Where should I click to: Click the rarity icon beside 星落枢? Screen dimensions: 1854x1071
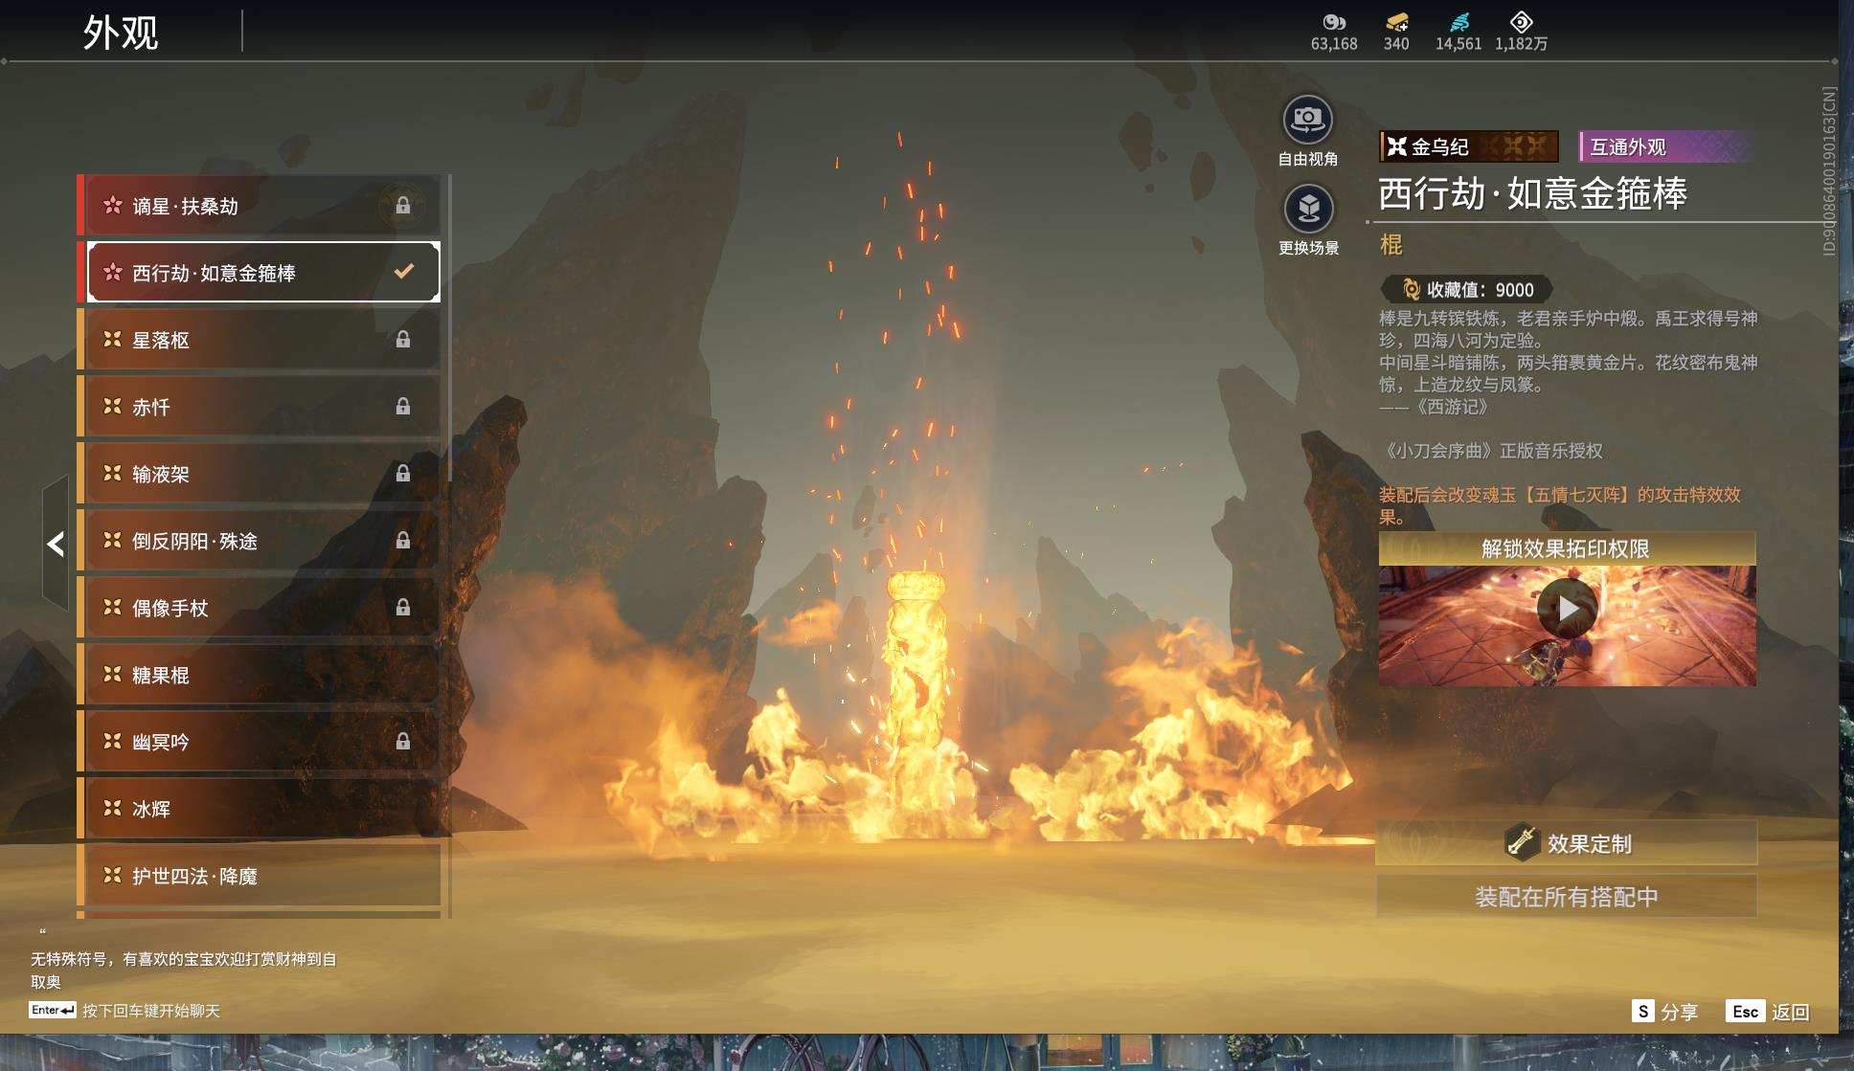click(112, 339)
